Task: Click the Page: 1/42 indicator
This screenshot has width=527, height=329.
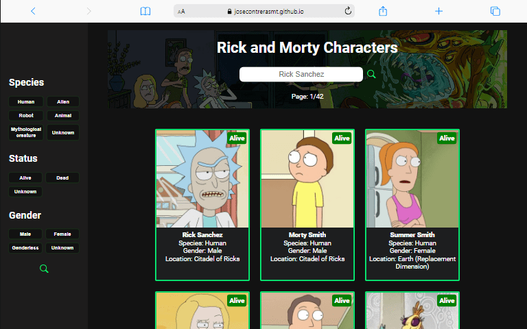Action: 307,97
